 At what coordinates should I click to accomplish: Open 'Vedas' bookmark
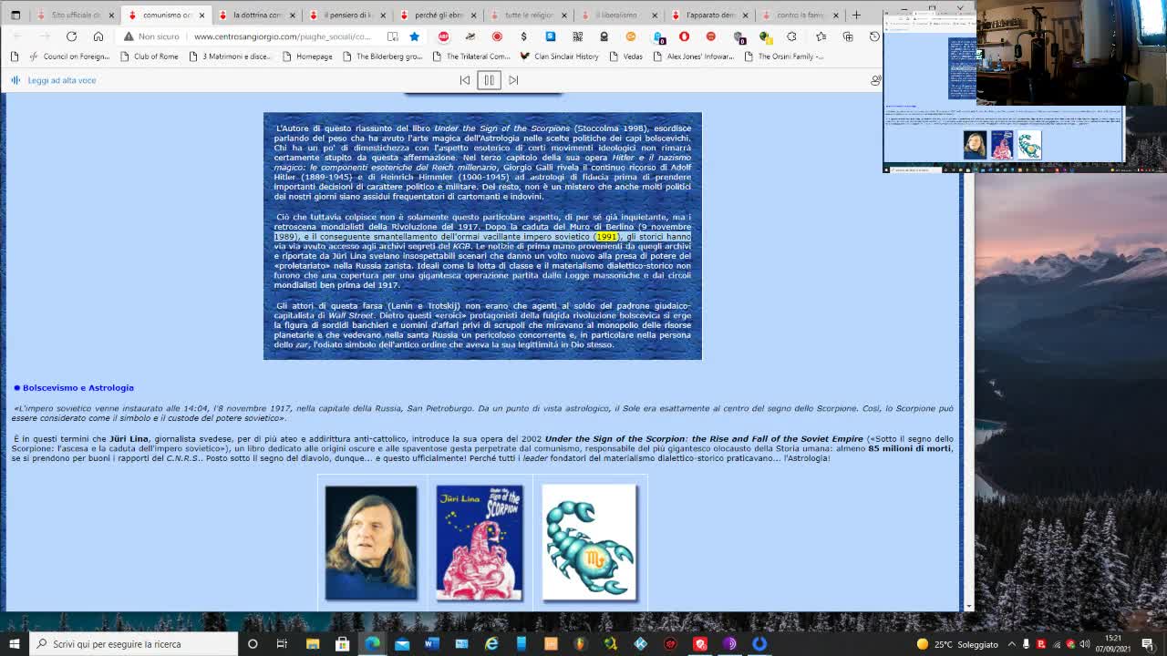click(625, 56)
